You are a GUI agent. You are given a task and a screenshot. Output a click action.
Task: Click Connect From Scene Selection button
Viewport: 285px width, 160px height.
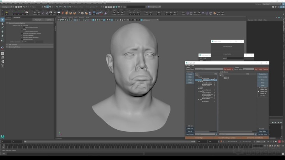[255, 138]
